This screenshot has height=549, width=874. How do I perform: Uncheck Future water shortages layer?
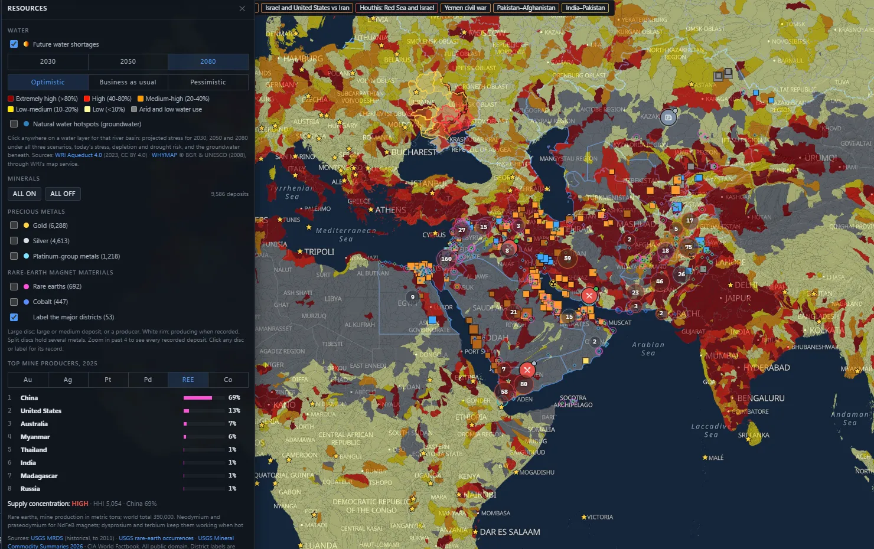[14, 44]
